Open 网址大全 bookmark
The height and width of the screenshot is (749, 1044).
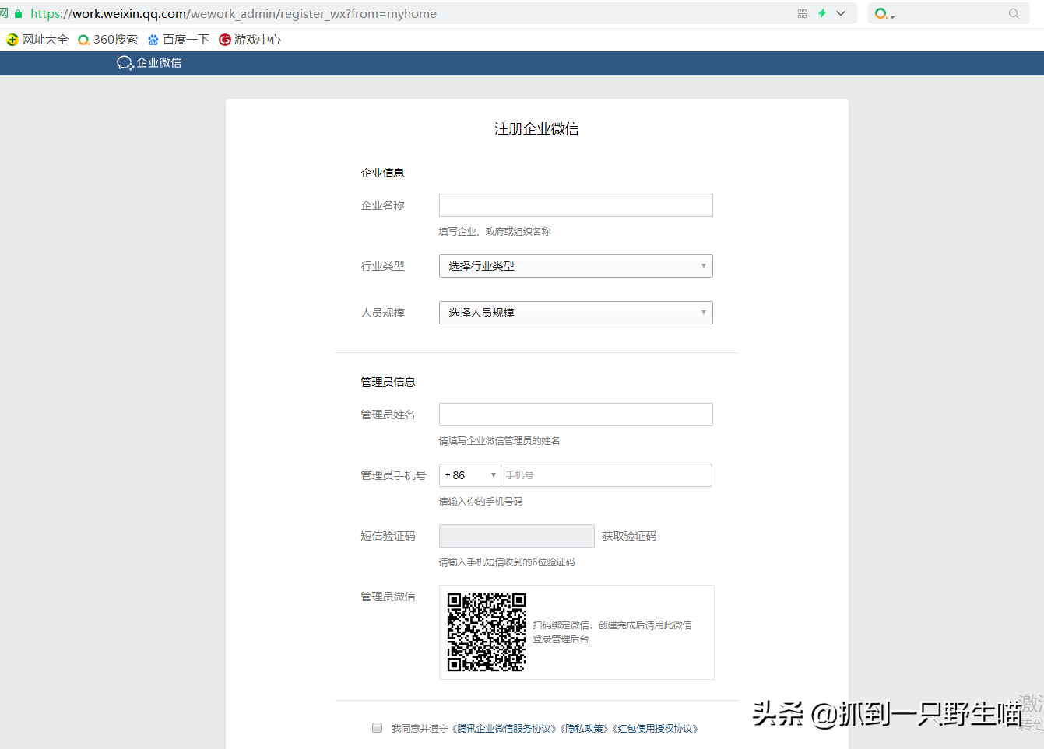coord(37,40)
